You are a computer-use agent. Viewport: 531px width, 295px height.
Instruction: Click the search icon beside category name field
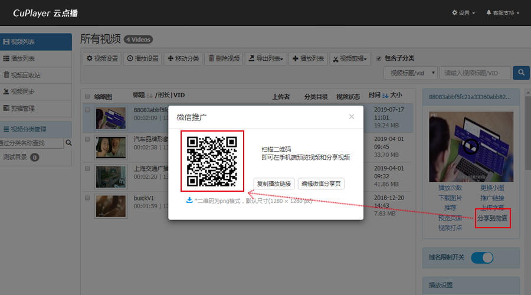pos(68,143)
